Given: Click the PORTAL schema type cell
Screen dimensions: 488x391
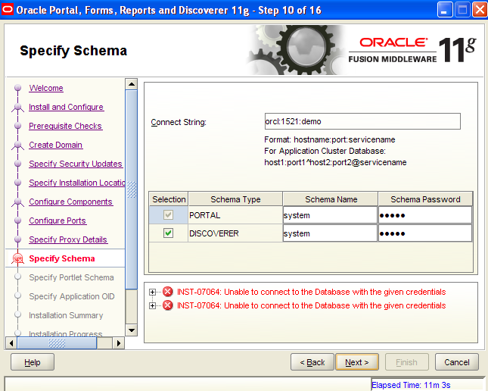Looking at the screenshot, I should [x=235, y=215].
